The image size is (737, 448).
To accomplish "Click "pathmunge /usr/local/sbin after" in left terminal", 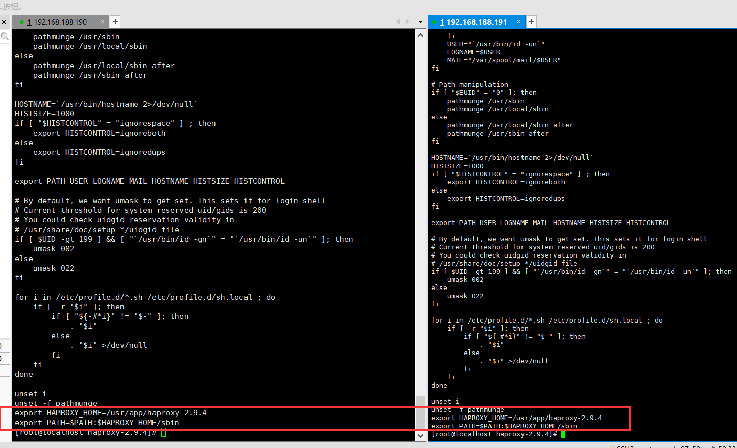I will pyautogui.click(x=104, y=66).
